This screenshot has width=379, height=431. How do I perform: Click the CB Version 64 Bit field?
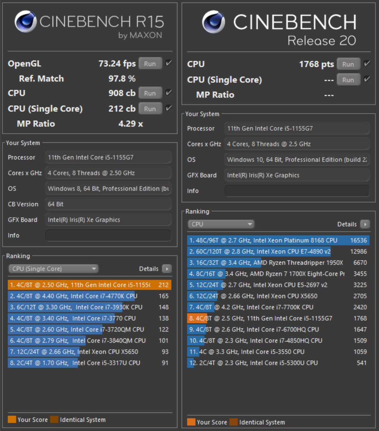108,204
